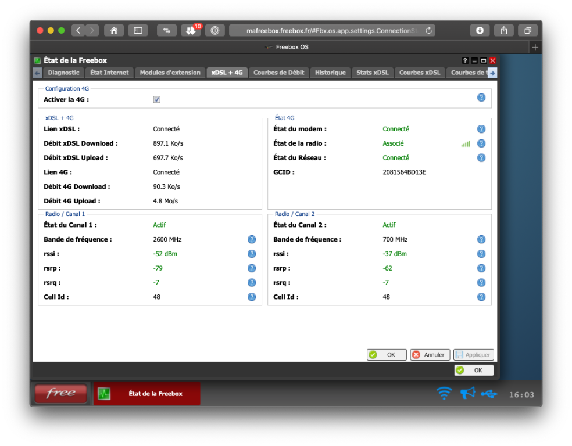Show help for Canal 2 Bande de fréquence
Screen dimensions: 572x446
pyautogui.click(x=481, y=239)
